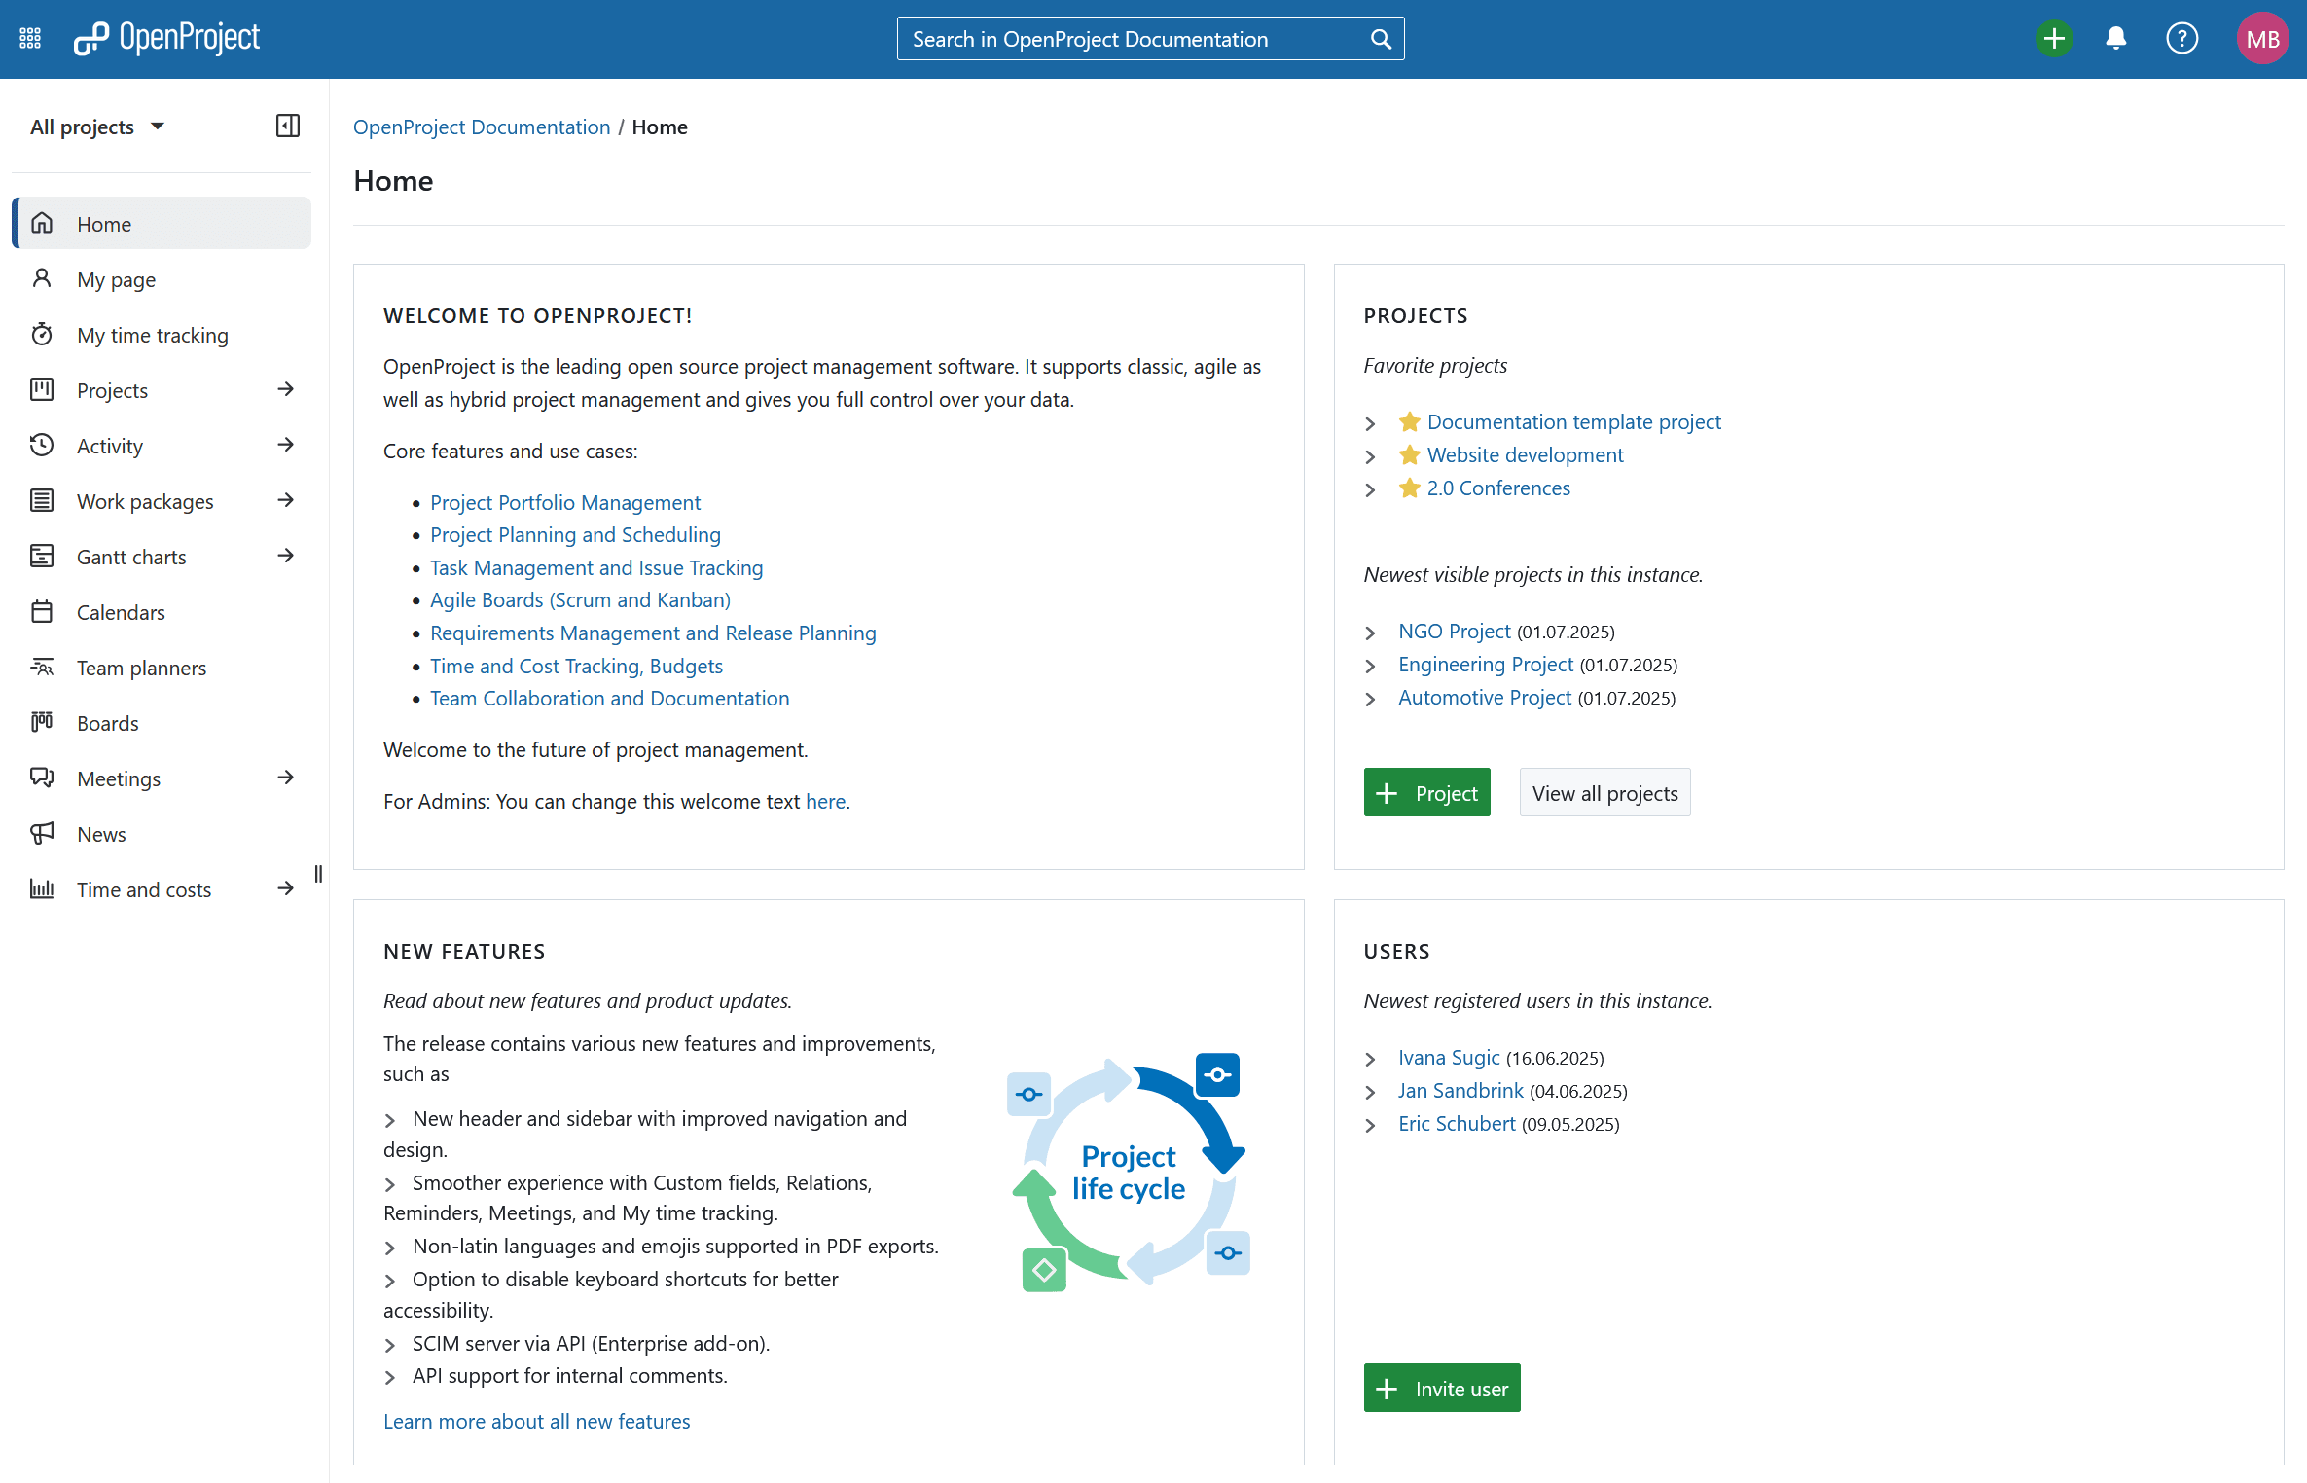Toggle favorite star on Website development
The image size is (2307, 1483).
click(x=1409, y=455)
